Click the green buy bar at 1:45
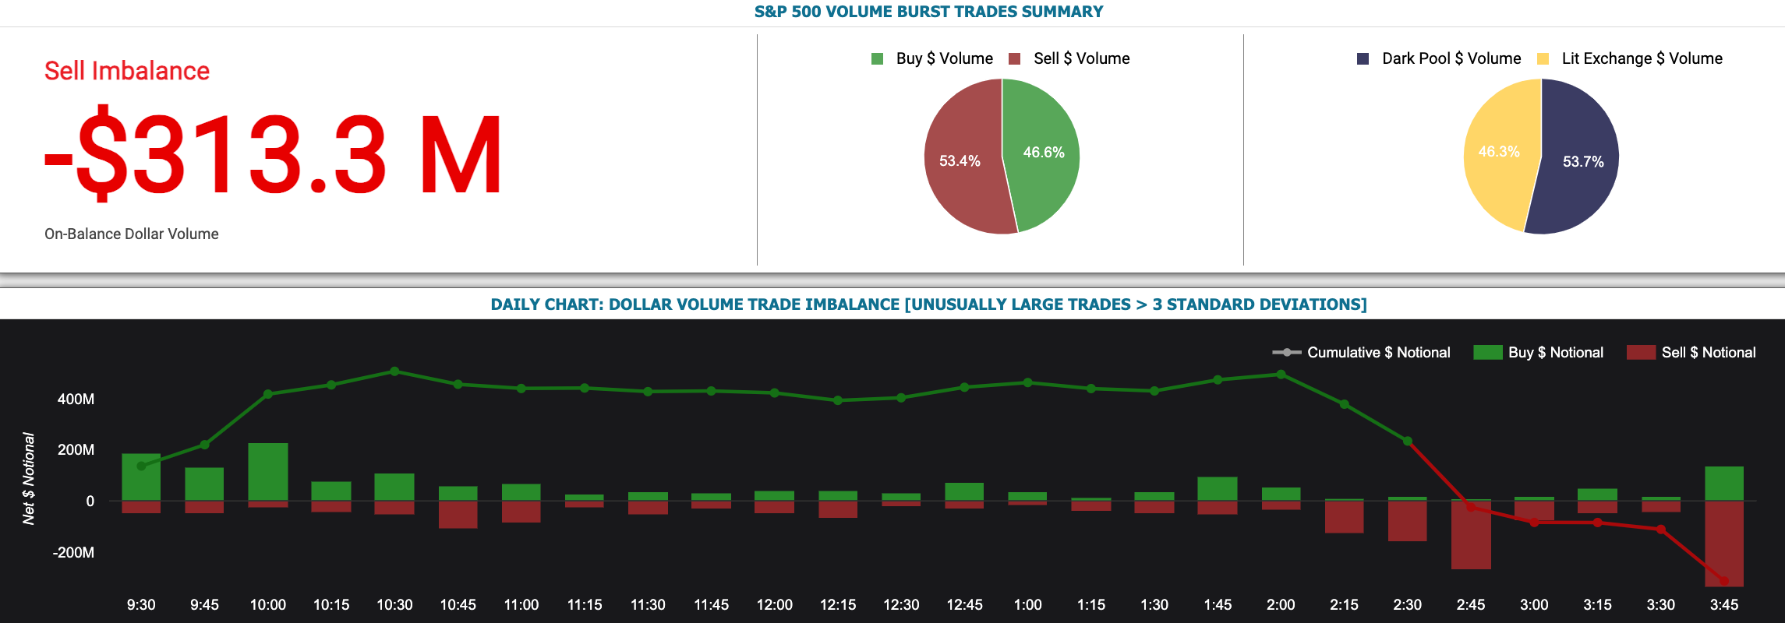Screen dimensions: 1785x623 (x=1218, y=489)
